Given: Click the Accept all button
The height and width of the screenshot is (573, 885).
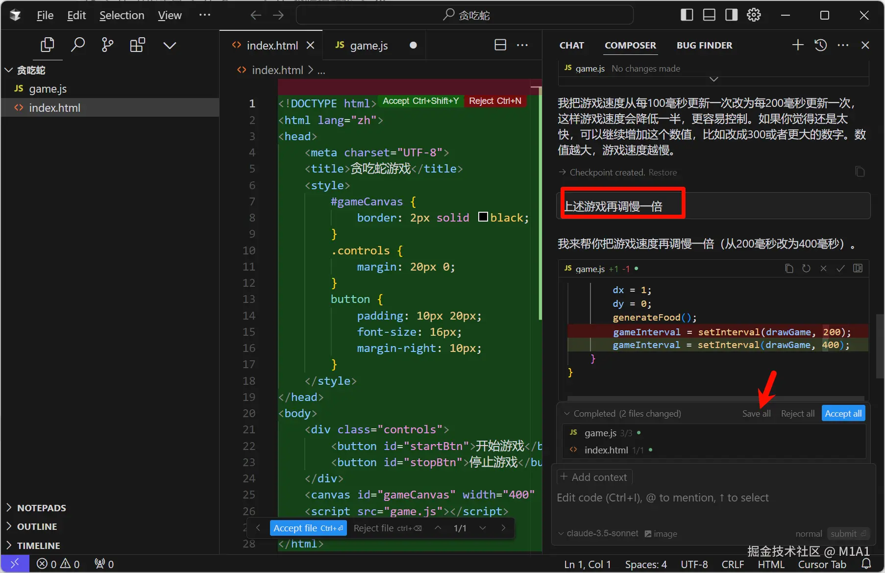Looking at the screenshot, I should tap(843, 414).
